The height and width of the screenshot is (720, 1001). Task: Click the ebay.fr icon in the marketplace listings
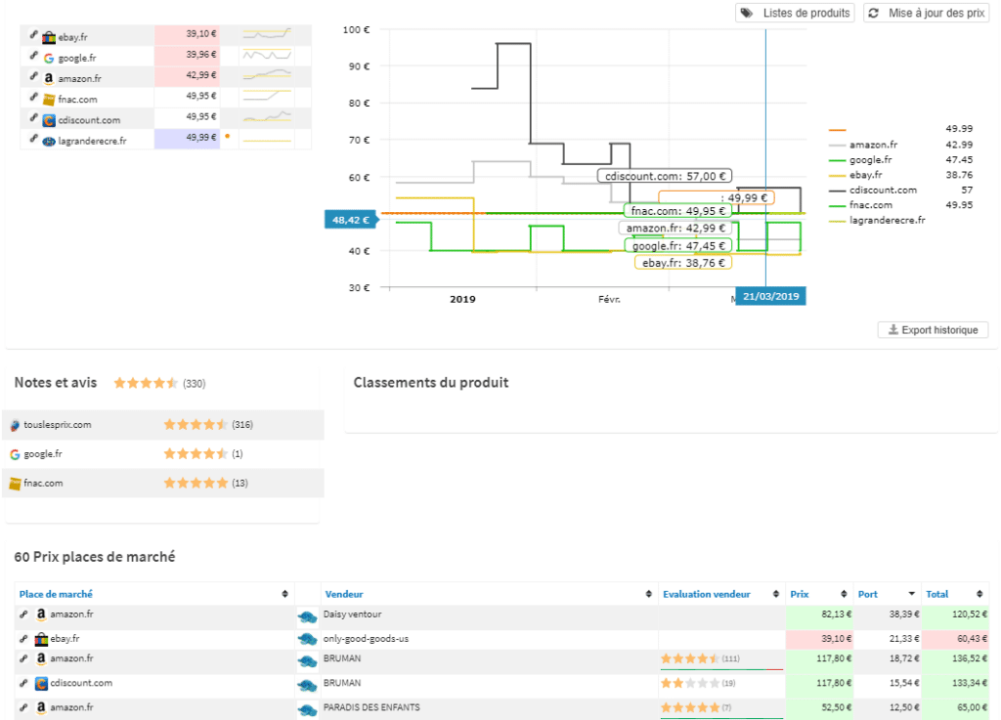(x=43, y=638)
